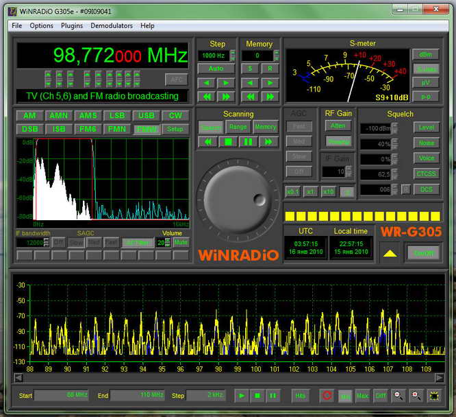The width and height of the screenshot is (456, 417).
Task: Adjust the IF bandwidth spinner arrows
Action: tap(47, 242)
